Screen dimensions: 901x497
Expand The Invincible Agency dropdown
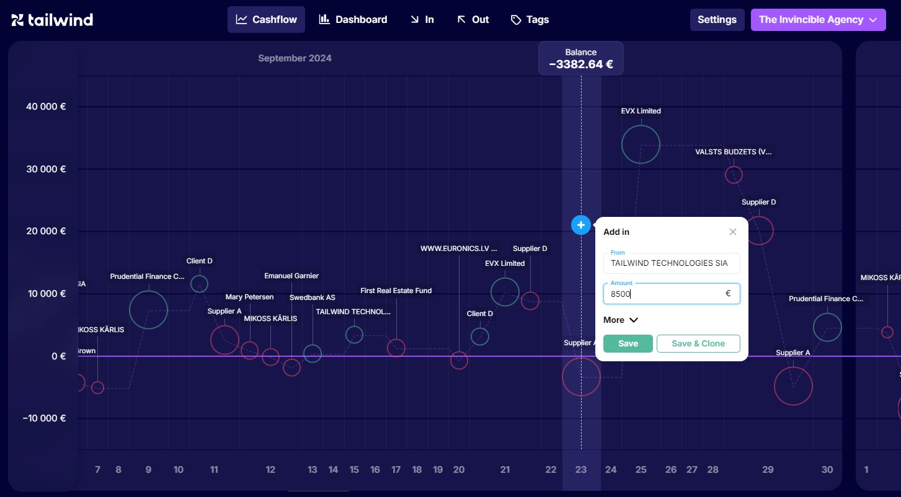click(x=818, y=20)
